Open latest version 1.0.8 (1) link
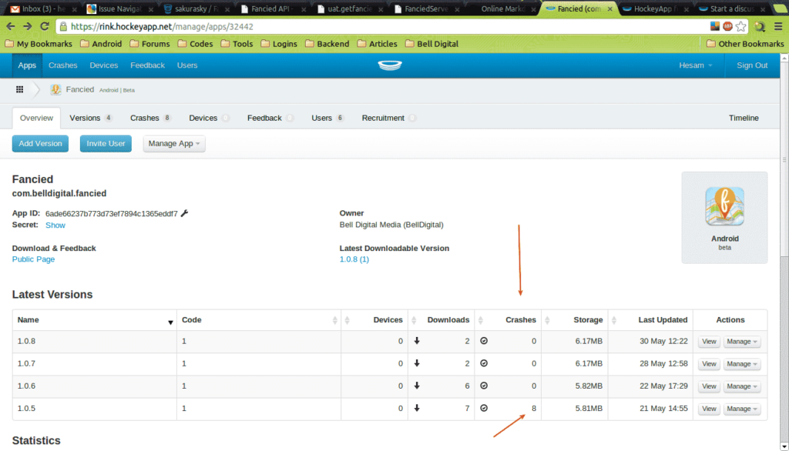789x451 pixels. [354, 259]
